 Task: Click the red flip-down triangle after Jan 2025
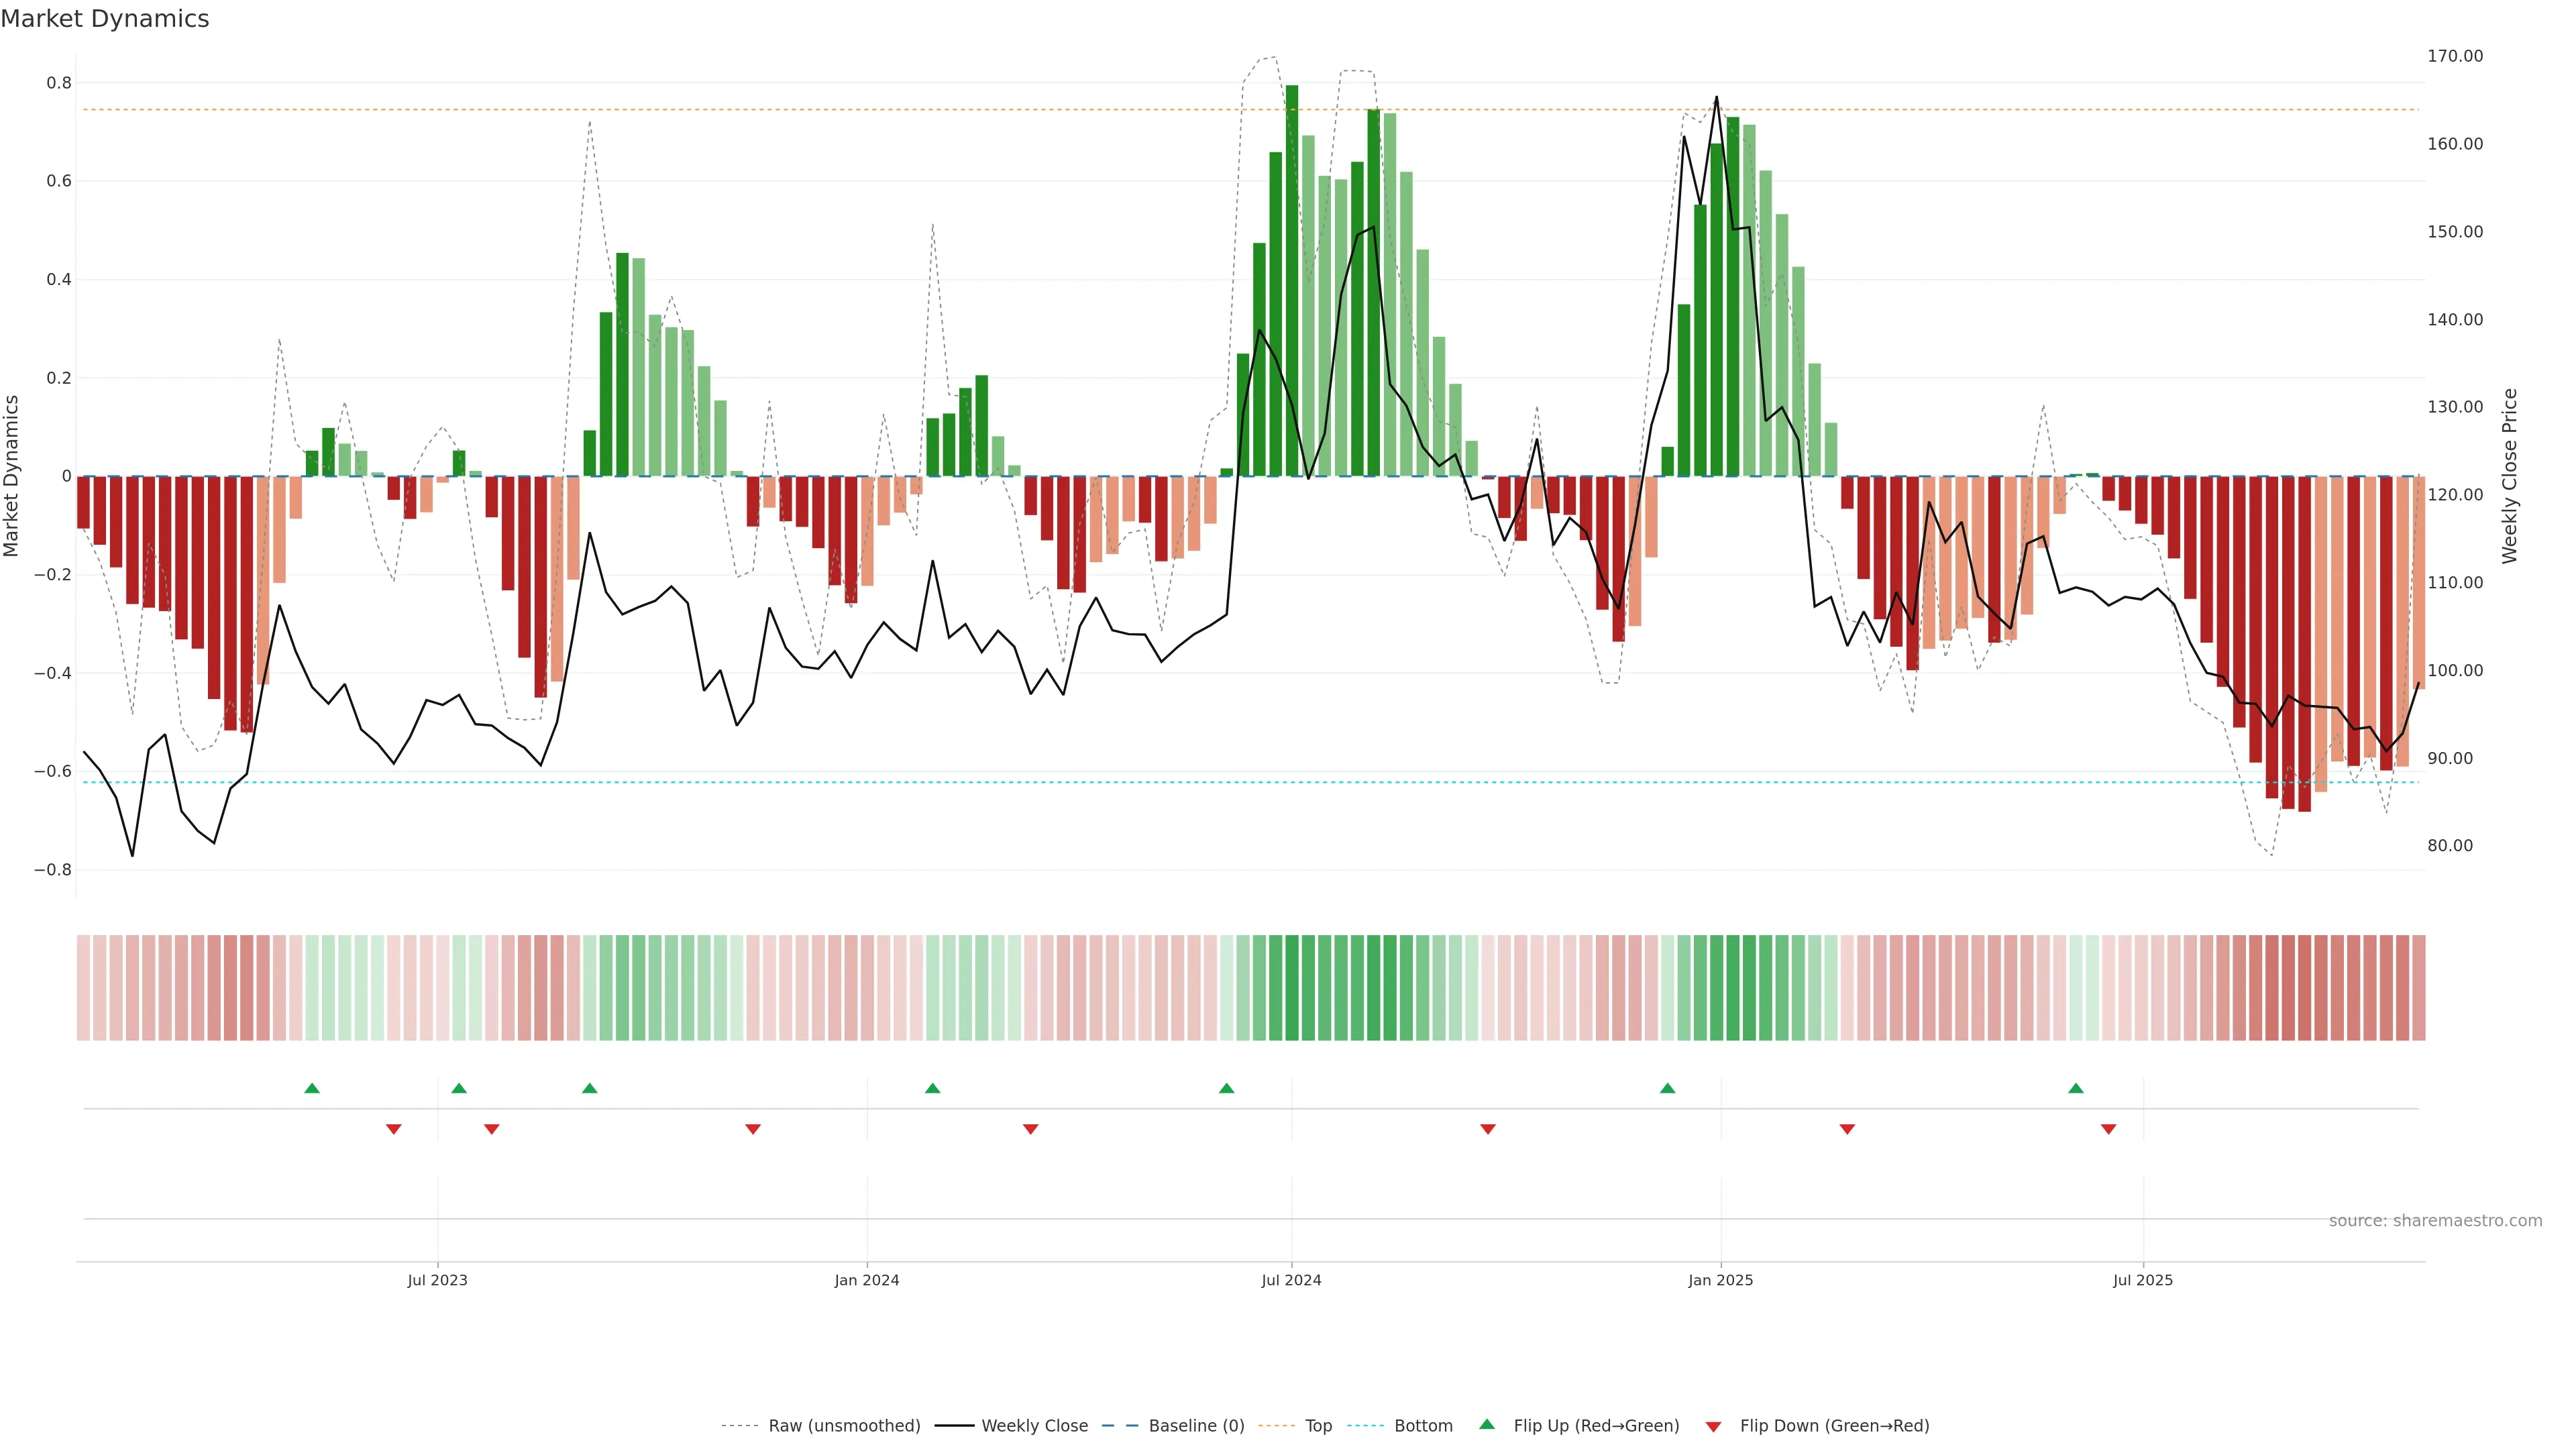click(1847, 1129)
